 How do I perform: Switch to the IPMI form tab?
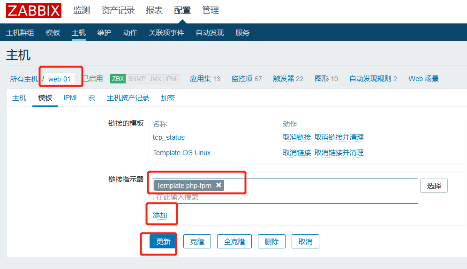(x=70, y=98)
